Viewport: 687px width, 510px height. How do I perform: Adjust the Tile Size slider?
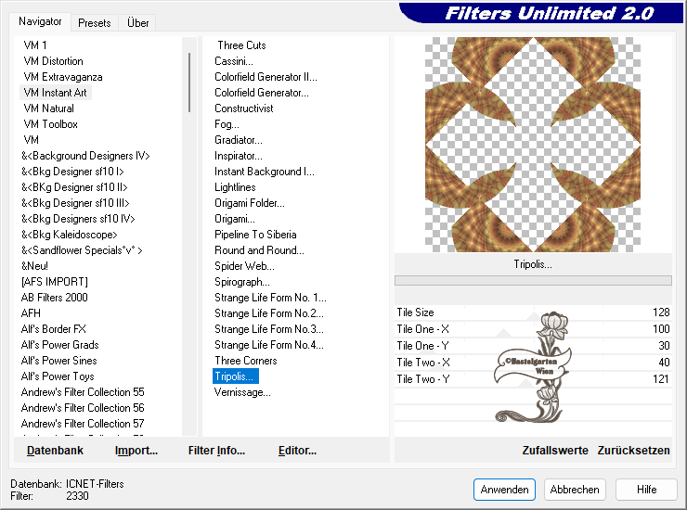(534, 313)
